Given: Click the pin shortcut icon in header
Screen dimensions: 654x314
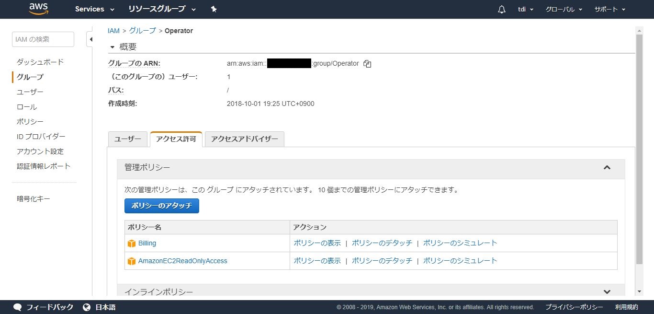Looking at the screenshot, I should pos(214,9).
